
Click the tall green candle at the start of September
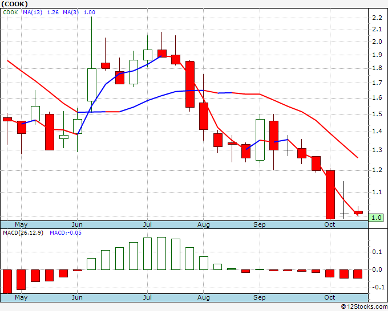[260, 140]
